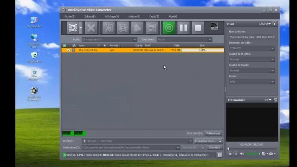The width and height of the screenshot is (297, 167).
Task: Play the preview video
Action: point(230,154)
